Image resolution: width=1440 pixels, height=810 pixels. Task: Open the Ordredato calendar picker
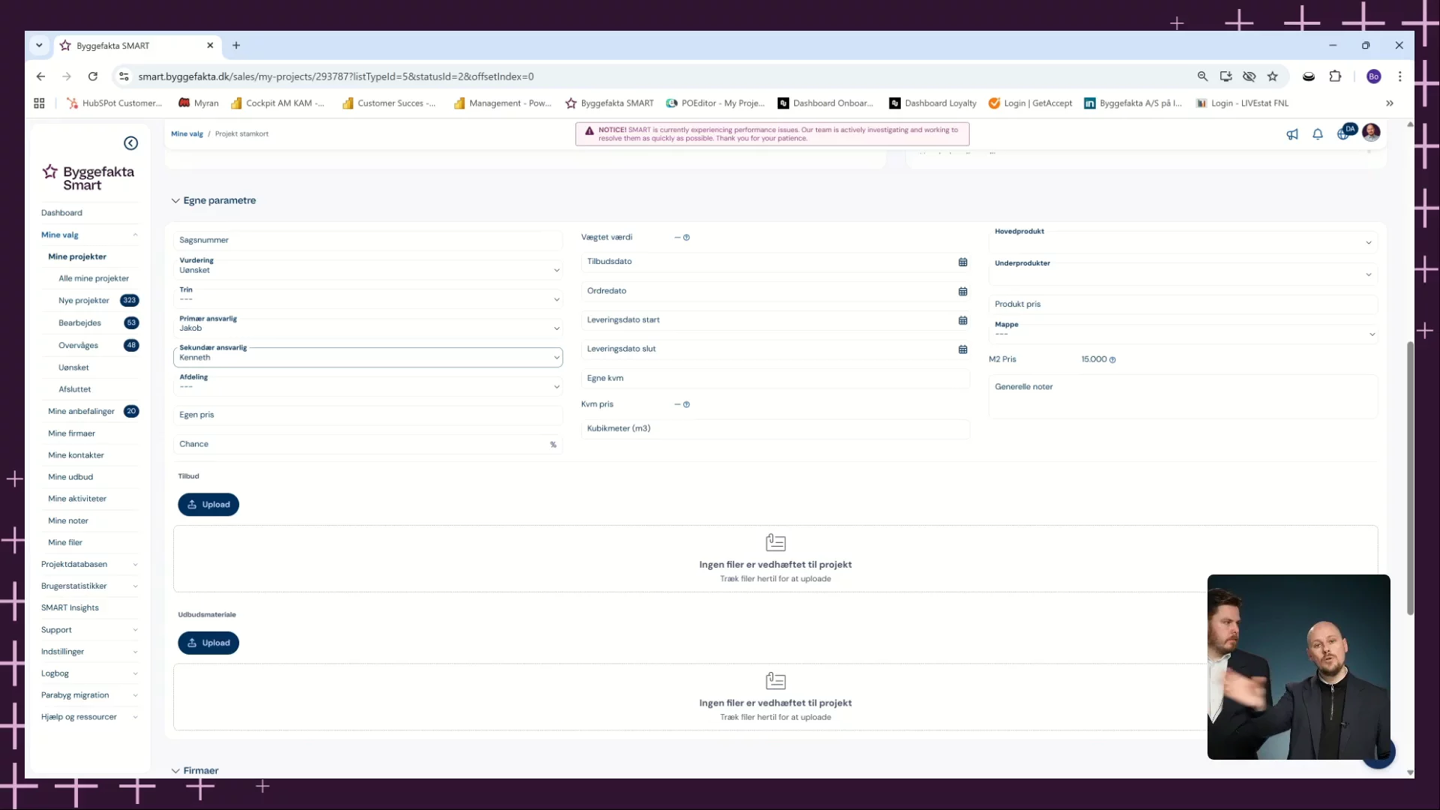click(962, 291)
